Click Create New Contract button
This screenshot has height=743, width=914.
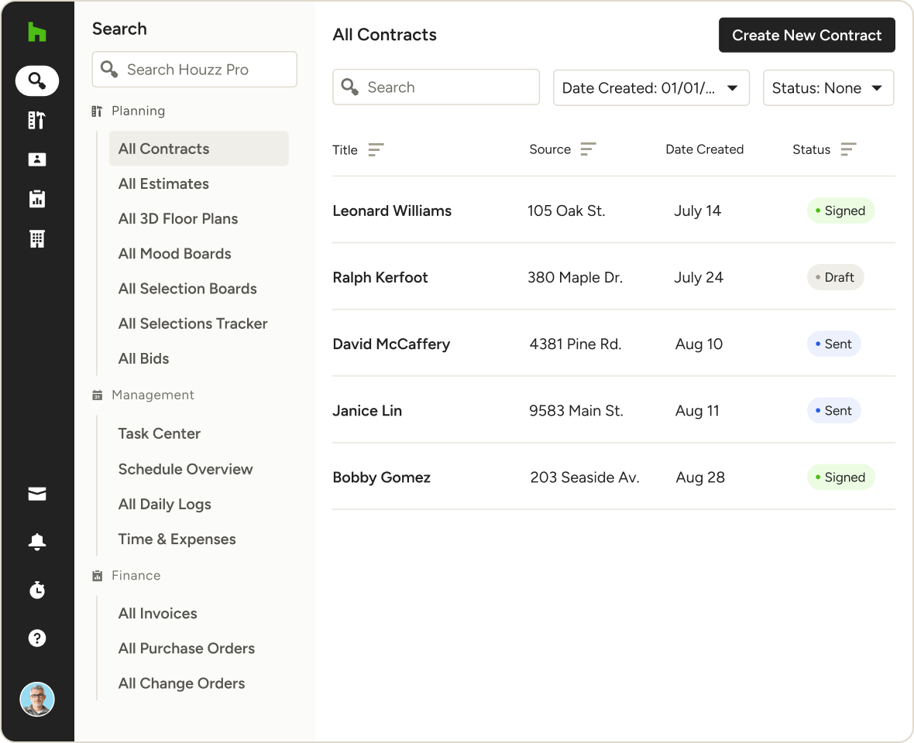click(806, 36)
